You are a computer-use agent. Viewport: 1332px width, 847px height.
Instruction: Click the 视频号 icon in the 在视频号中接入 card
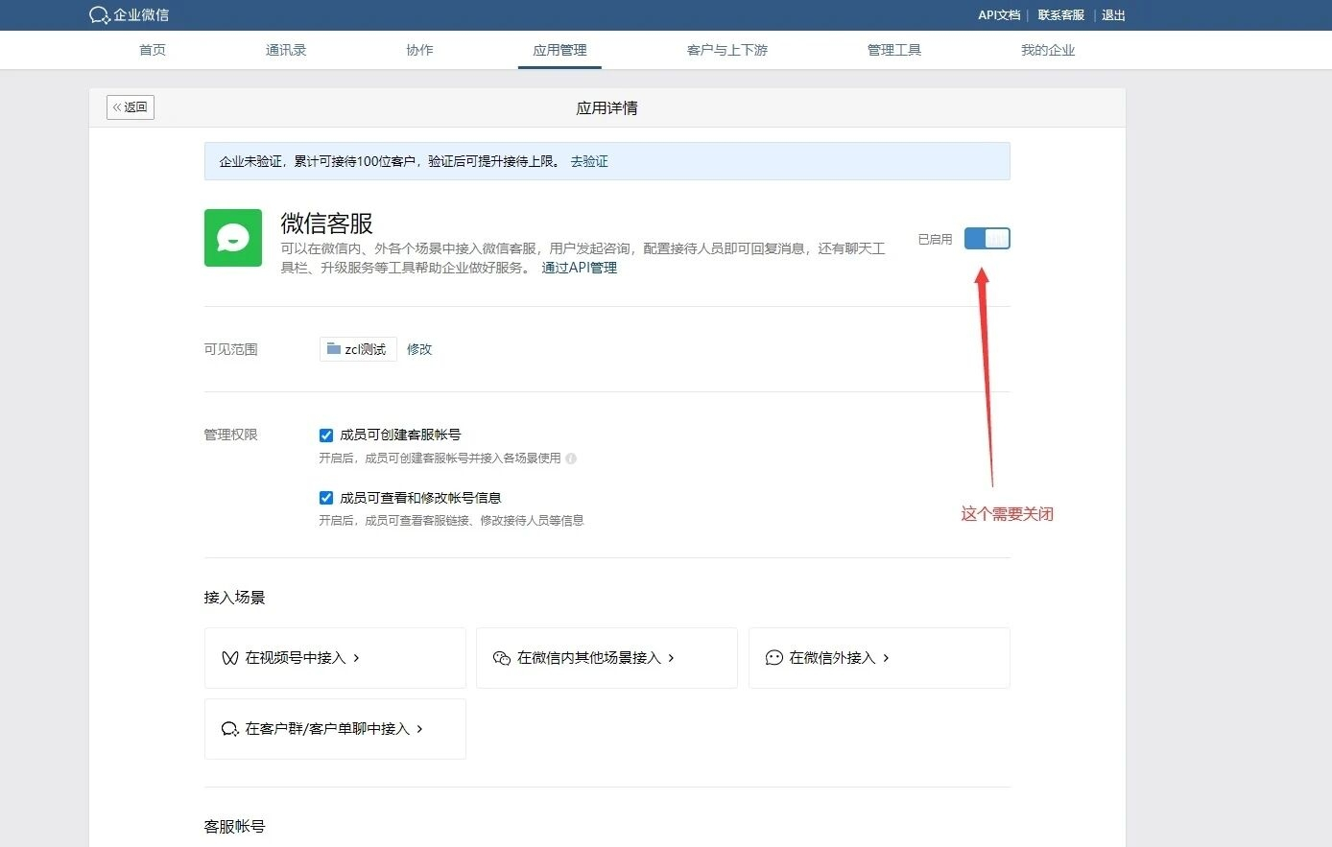230,658
